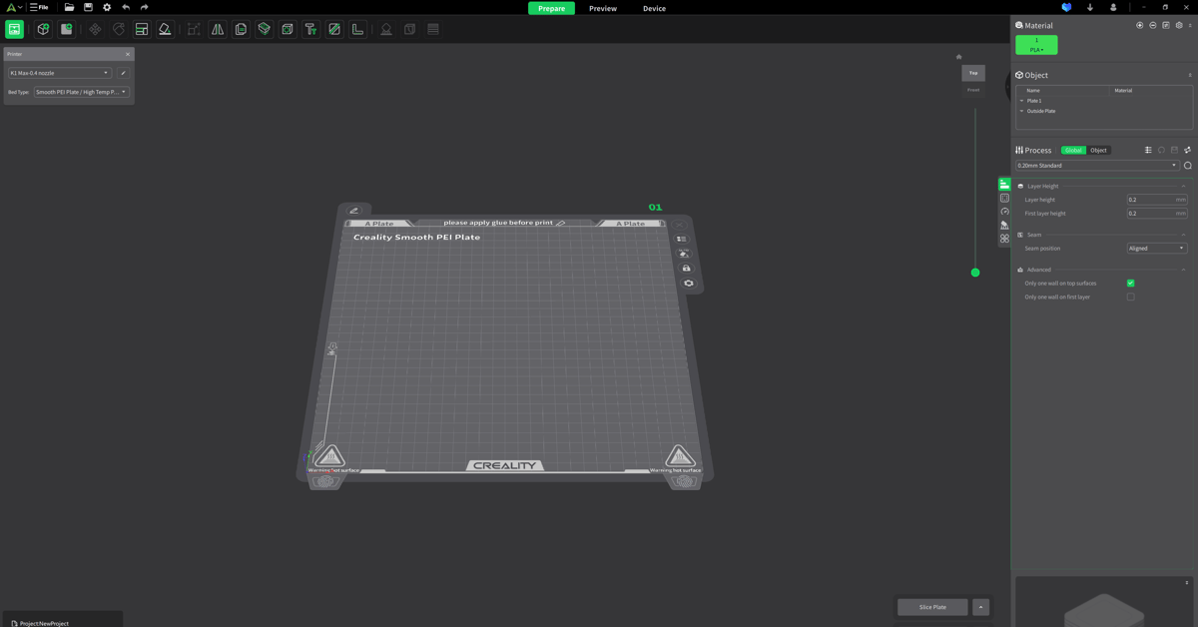Viewport: 1198px width, 627px height.
Task: Add a new plate
Action: point(67,29)
